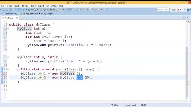Toggle the Show Whitespace Characters icon
Viewport: 191px width, 107px height.
click(x=80, y=10)
